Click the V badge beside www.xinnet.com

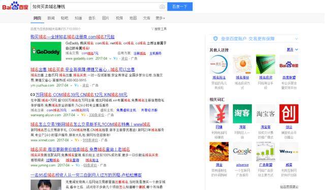point(77,140)
